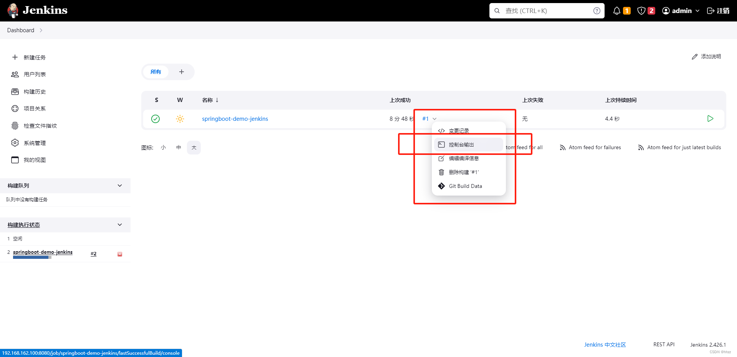Expand the admin user dropdown chevron
The image size is (737, 357).
pyautogui.click(x=697, y=11)
